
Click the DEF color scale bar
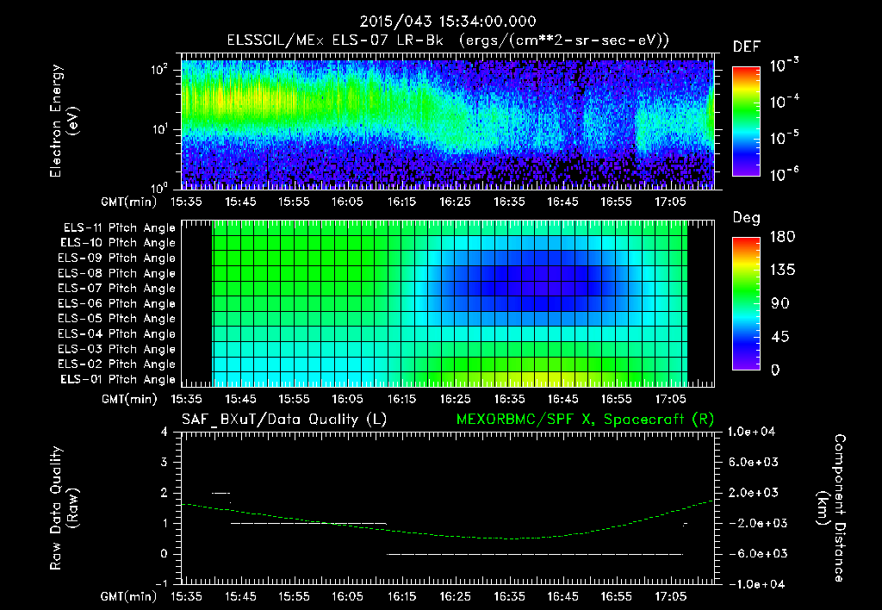[x=746, y=121]
